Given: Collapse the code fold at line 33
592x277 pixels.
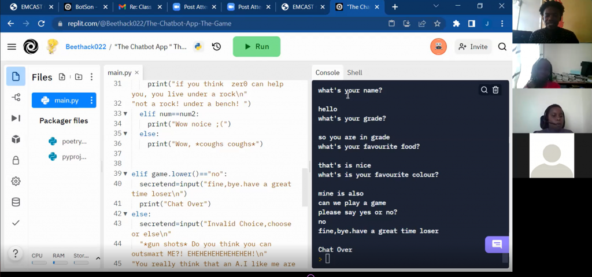Looking at the screenshot, I should coord(125,113).
